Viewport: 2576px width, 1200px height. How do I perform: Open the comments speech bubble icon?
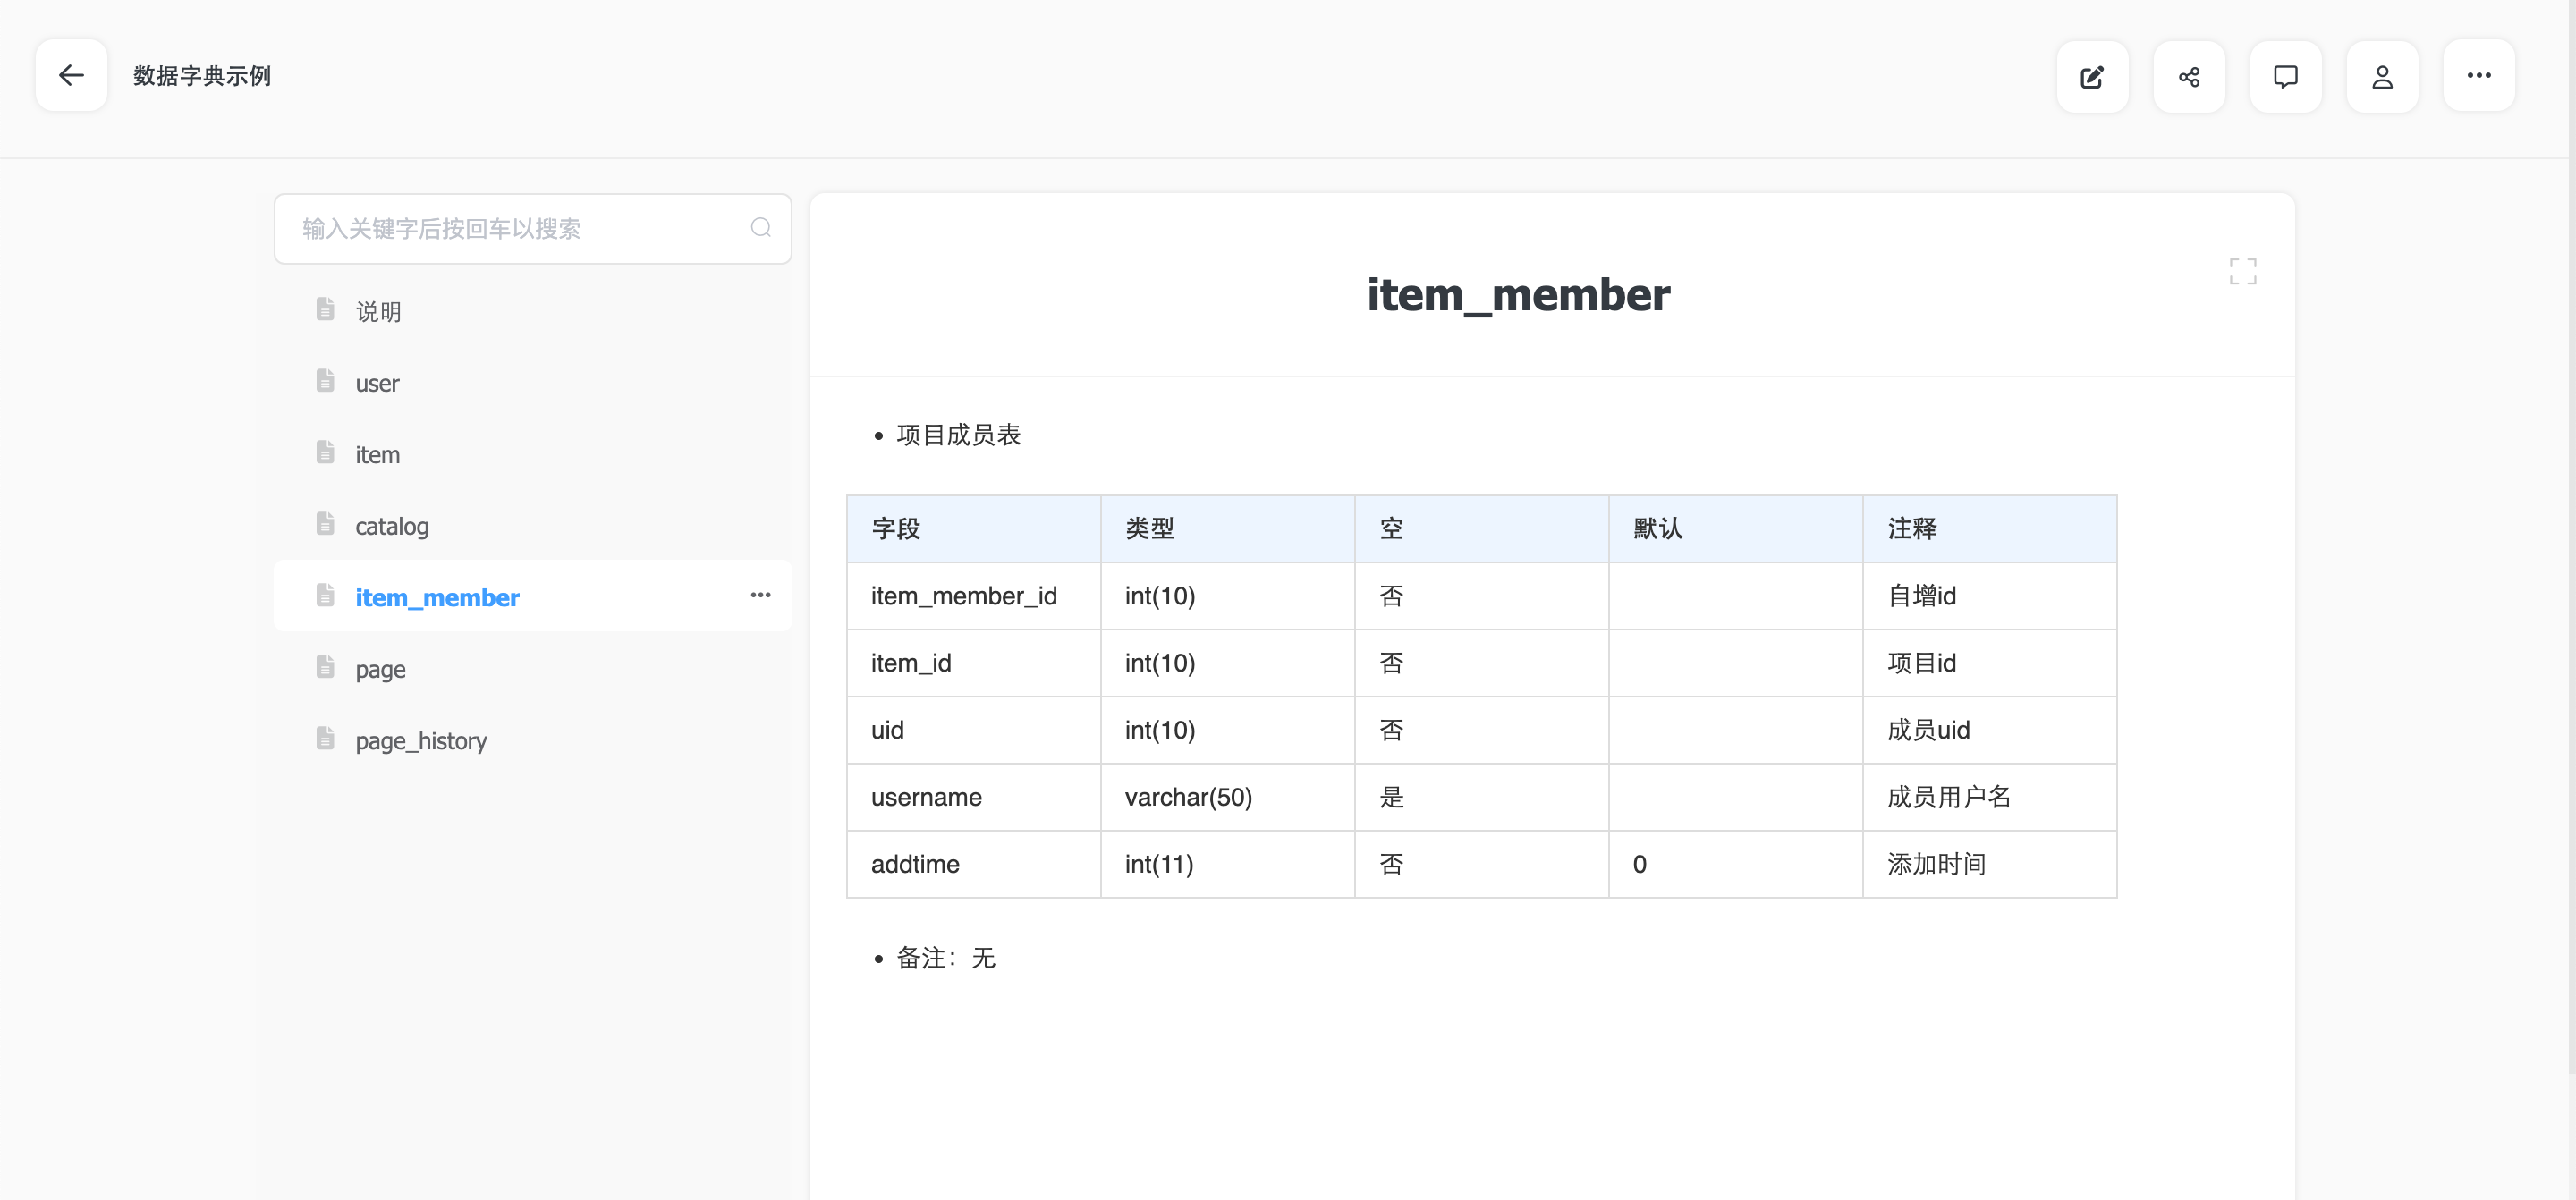click(2285, 77)
